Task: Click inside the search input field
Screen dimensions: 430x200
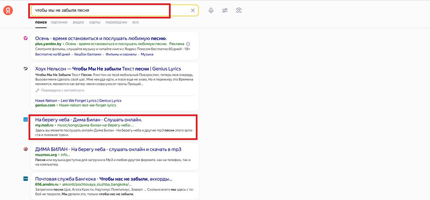Action: coord(107,10)
